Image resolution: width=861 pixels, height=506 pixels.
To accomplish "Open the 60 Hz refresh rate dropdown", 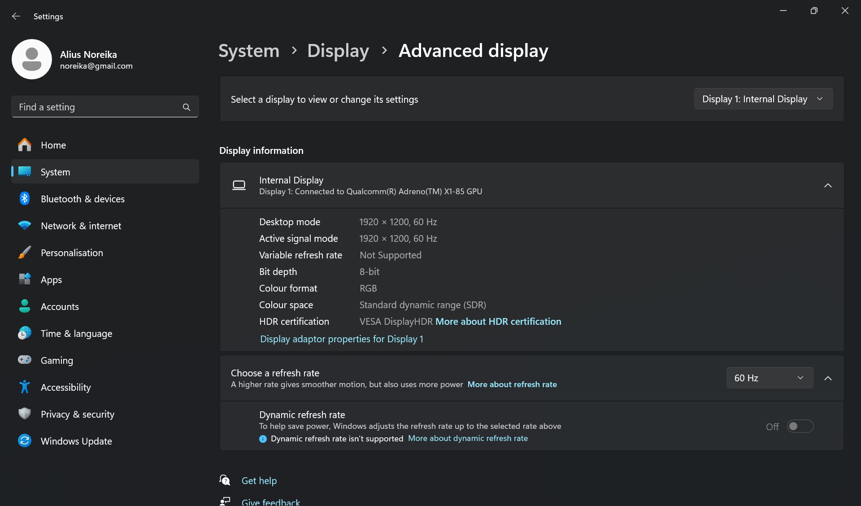I will (x=770, y=378).
